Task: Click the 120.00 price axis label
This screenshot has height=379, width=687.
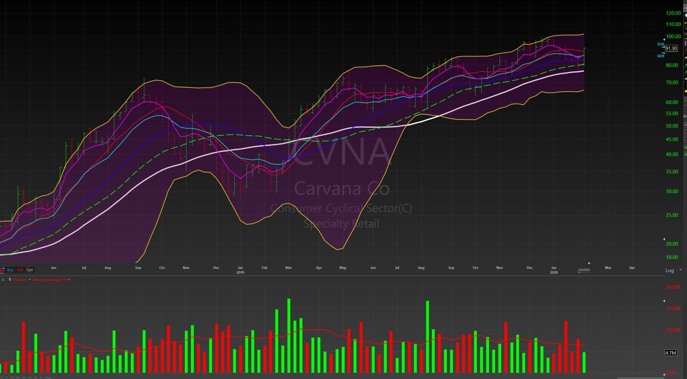Action: tap(673, 13)
